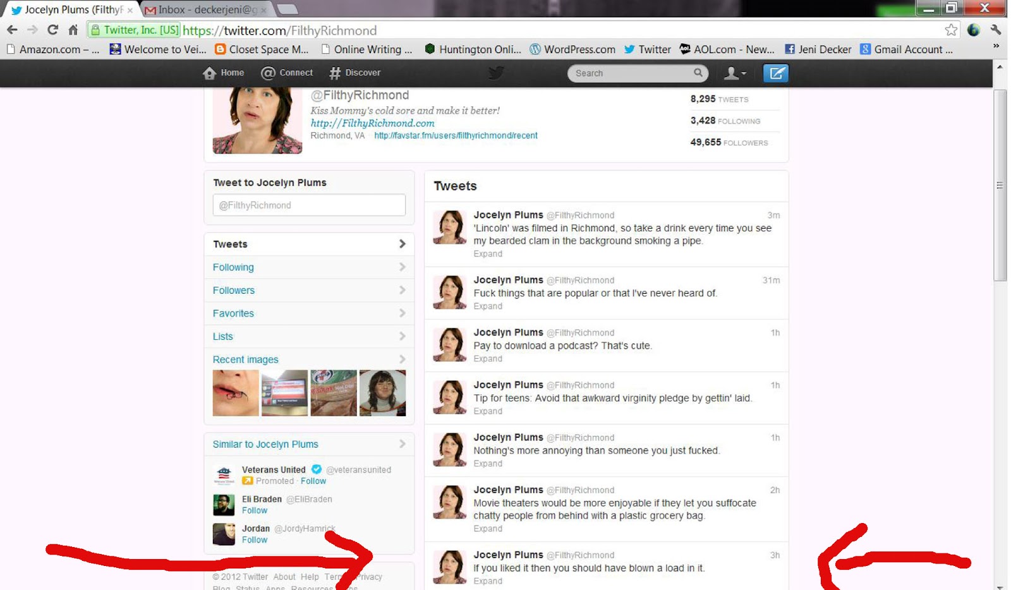
Task: Open the Connect navbar item
Action: coord(287,73)
